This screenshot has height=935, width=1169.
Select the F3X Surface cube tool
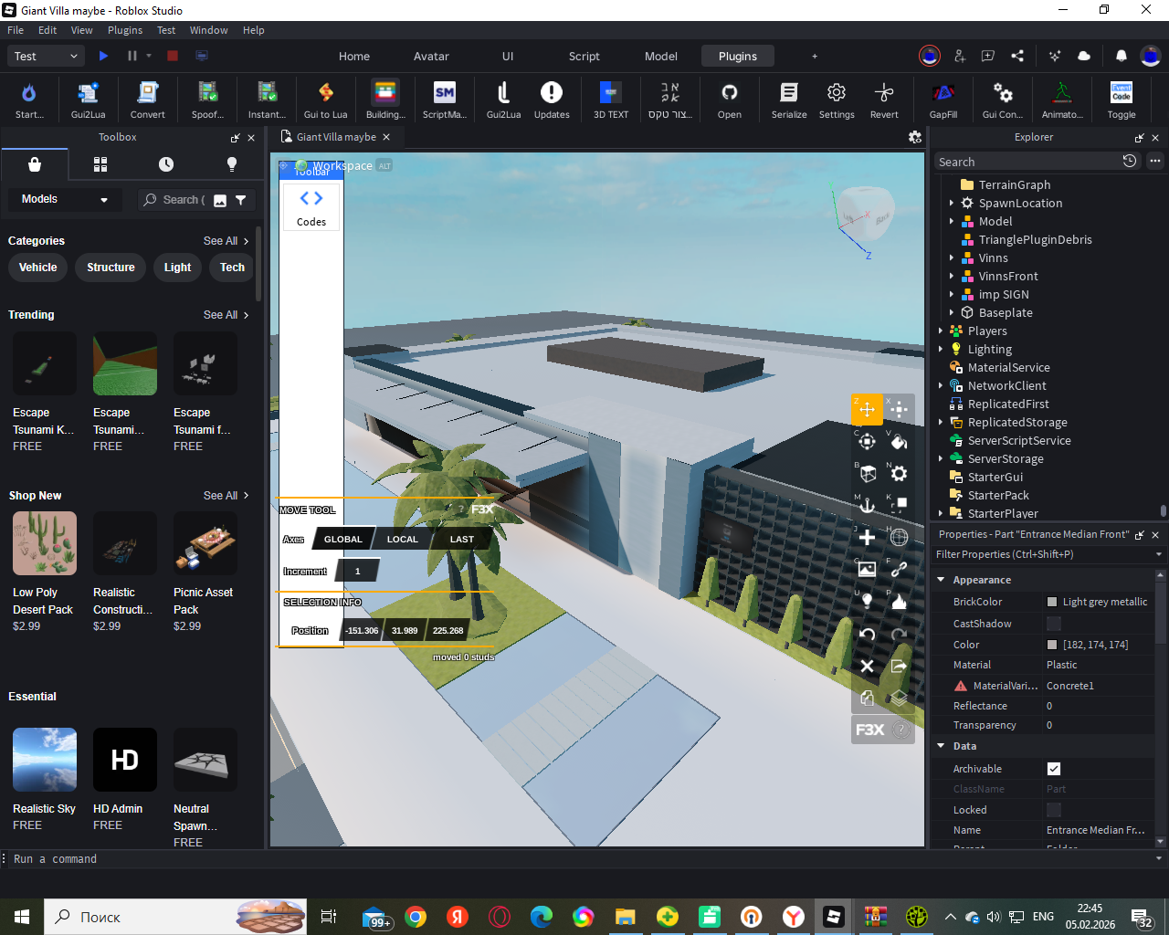coord(867,473)
